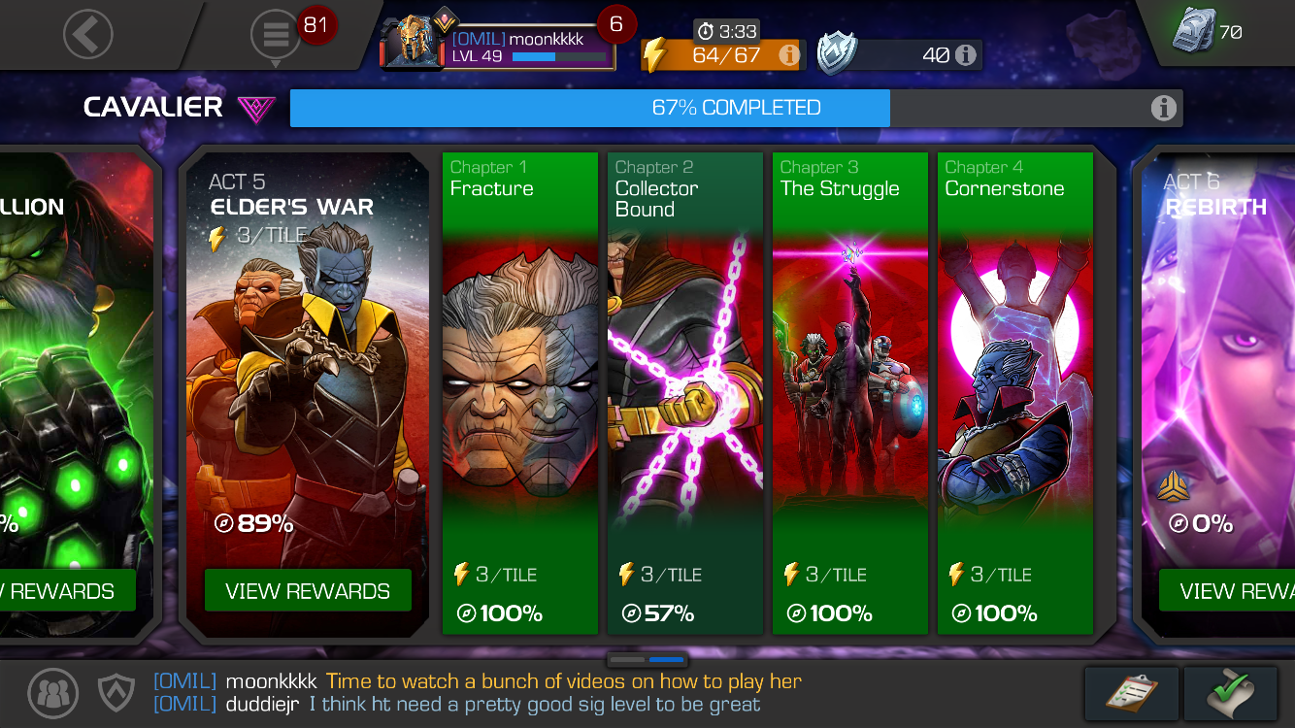1295x728 pixels.
Task: Select the Act 6 Rebirth card
Action: click(x=1217, y=393)
